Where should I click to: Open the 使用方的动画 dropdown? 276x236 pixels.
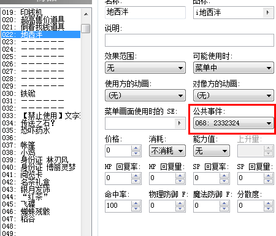tap(145, 95)
